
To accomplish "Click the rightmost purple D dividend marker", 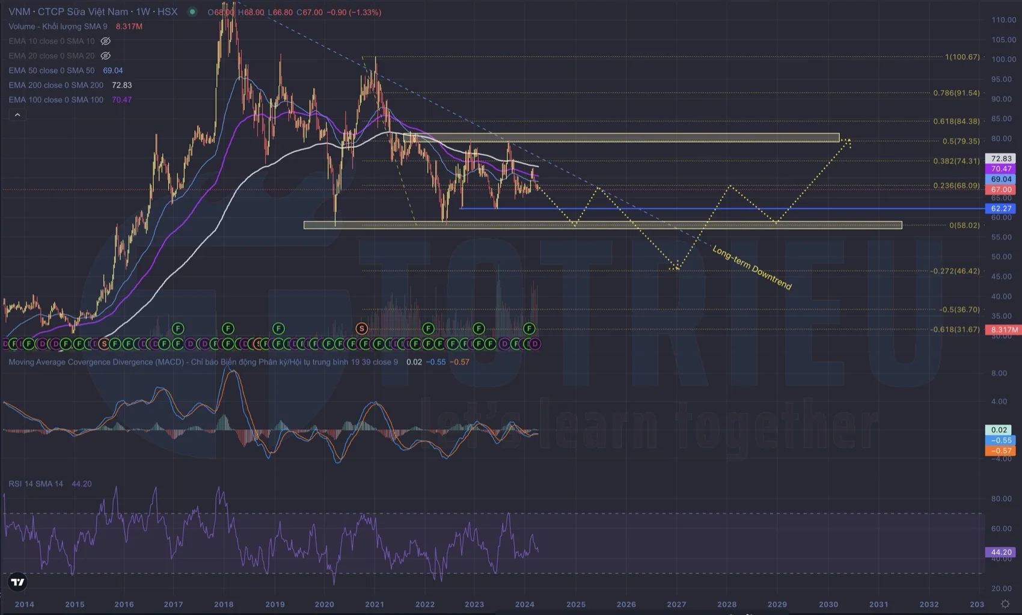I will click(534, 344).
